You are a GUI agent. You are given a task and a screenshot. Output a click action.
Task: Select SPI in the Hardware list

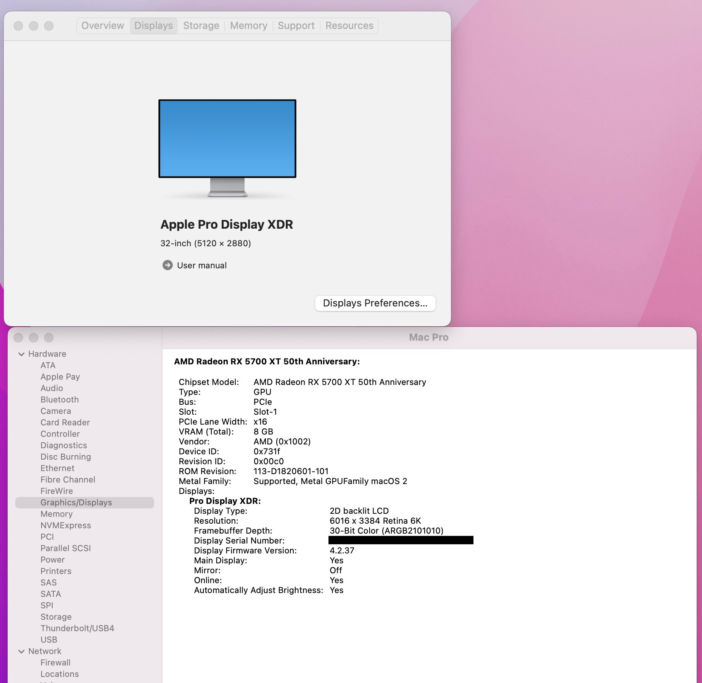(x=47, y=605)
